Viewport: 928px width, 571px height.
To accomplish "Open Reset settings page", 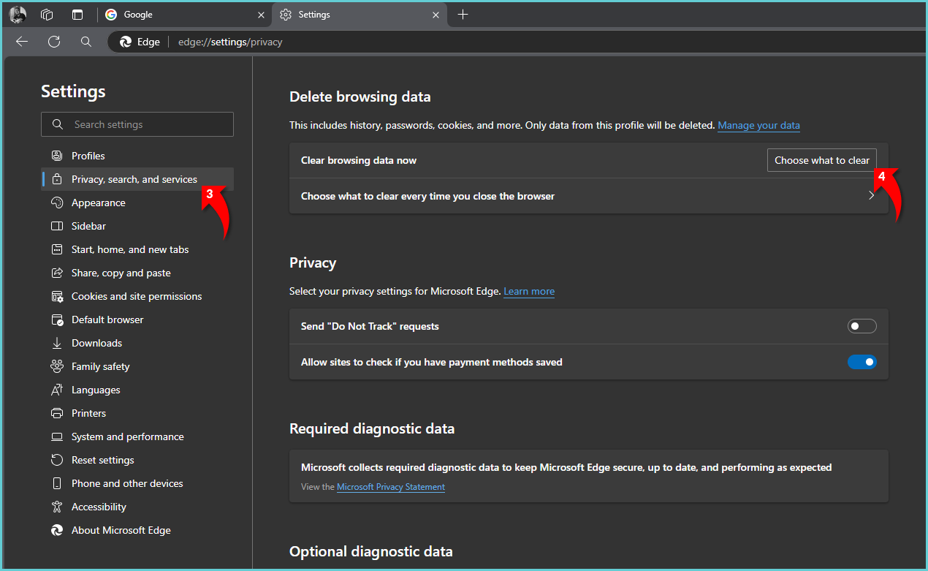I will (137, 460).
